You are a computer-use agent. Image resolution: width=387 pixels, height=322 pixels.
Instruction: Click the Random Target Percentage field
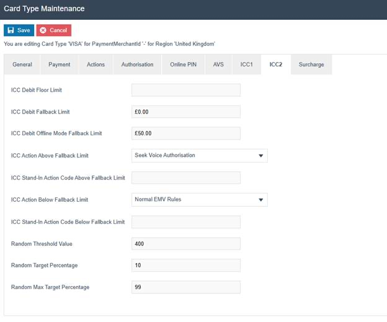point(185,266)
